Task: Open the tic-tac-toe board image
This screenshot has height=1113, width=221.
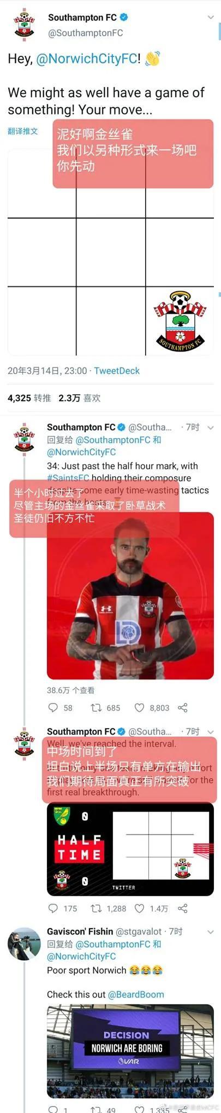Action: [110, 252]
